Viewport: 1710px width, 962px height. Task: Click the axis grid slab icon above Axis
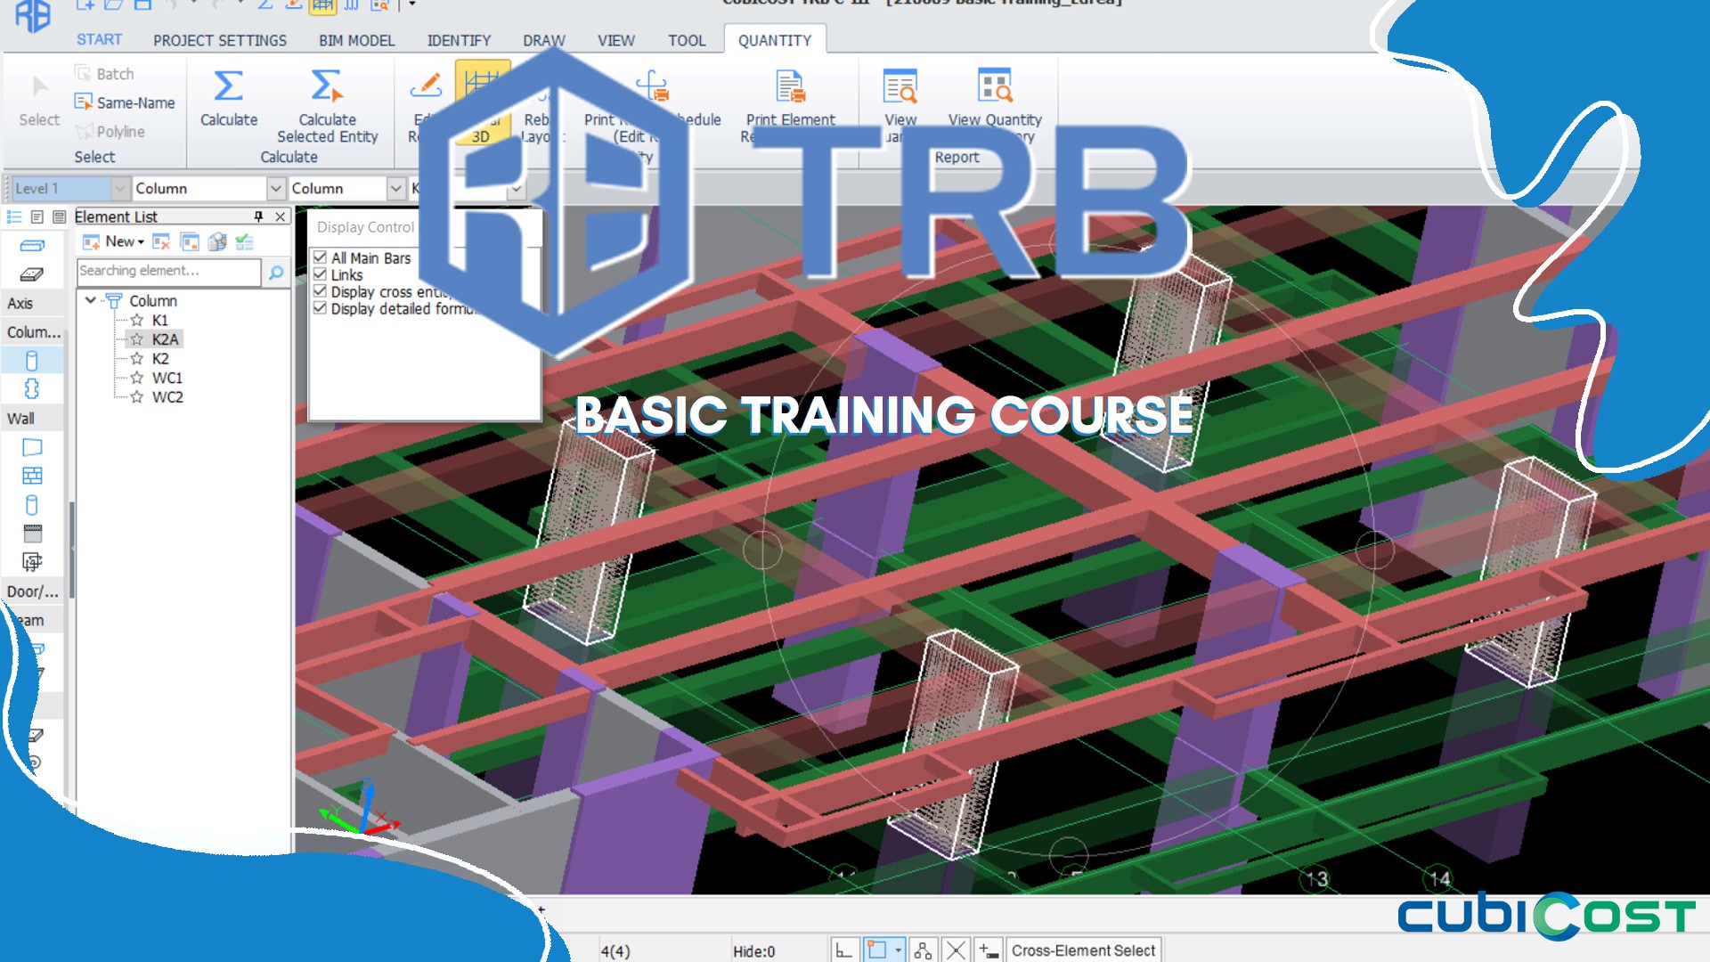point(32,274)
